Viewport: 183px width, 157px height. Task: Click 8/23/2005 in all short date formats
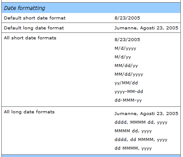click(127, 39)
